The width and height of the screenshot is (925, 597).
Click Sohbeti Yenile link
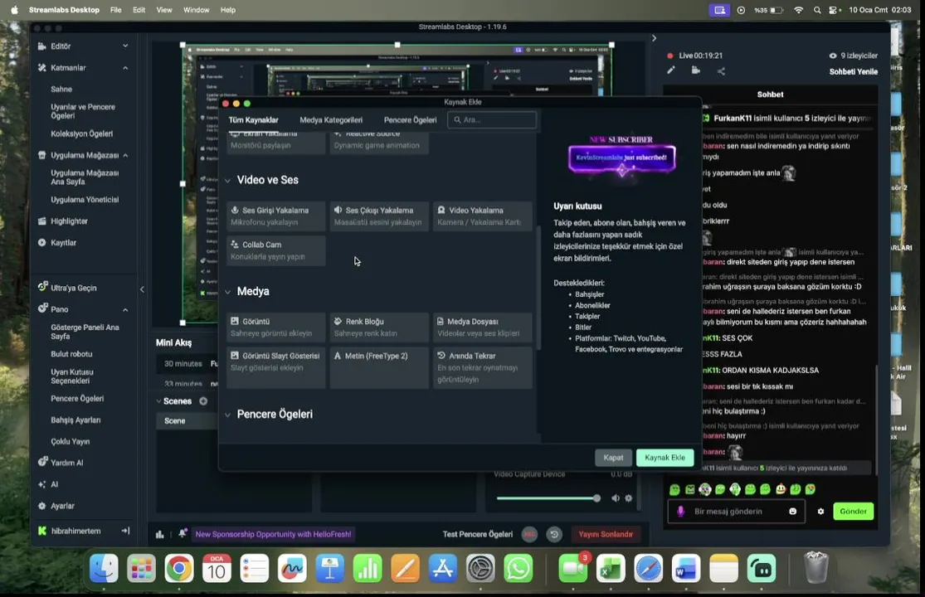click(853, 71)
